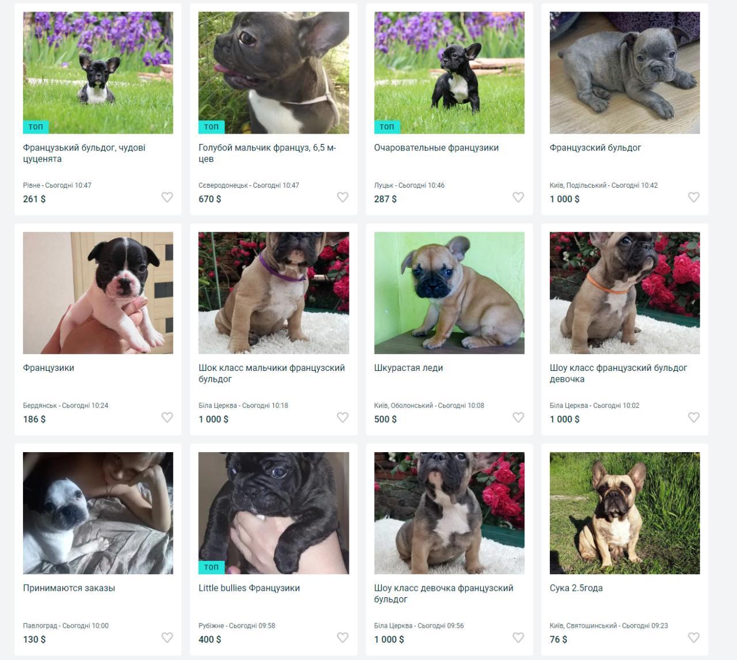This screenshot has height=660, width=737.
Task: Open the Очаровательные французики title link
Action: coord(436,148)
